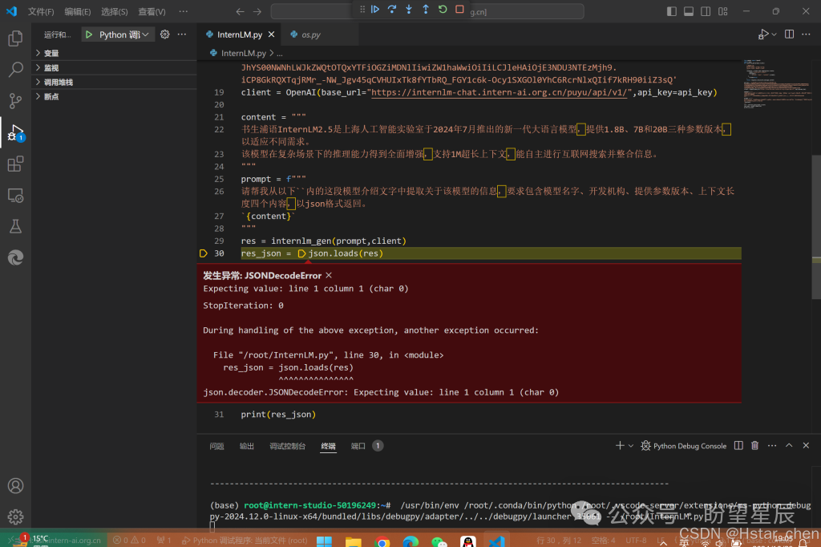The image size is (821, 547).
Task: Open the 选择(S) menu
Action: pyautogui.click(x=114, y=11)
